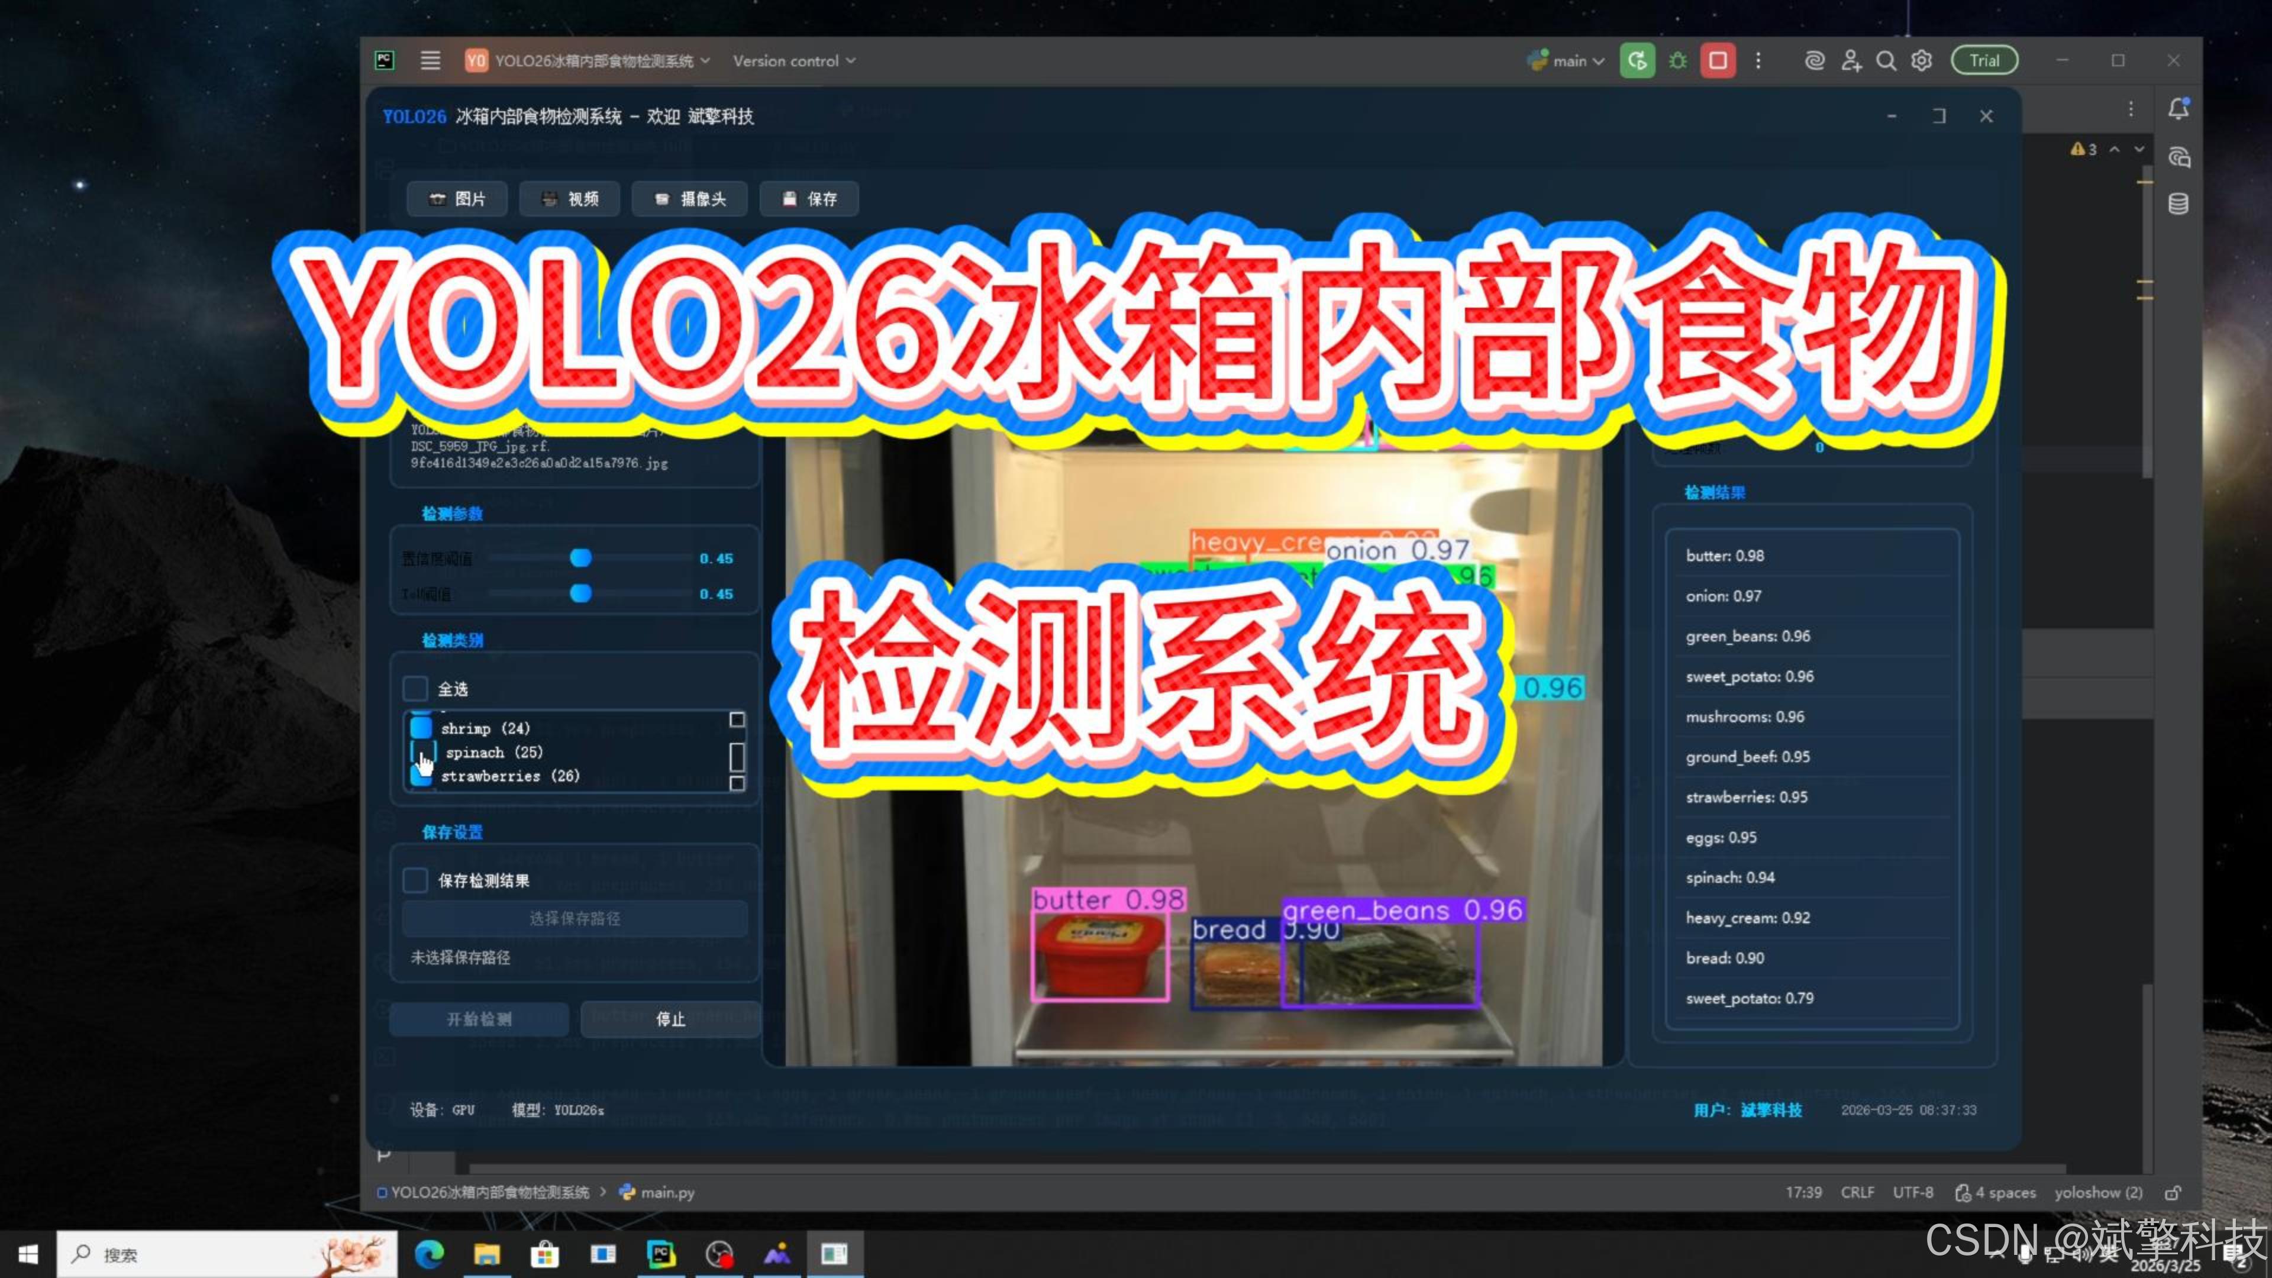Click the 开始检测 start detection button
The image size is (2272, 1278).
(479, 1019)
